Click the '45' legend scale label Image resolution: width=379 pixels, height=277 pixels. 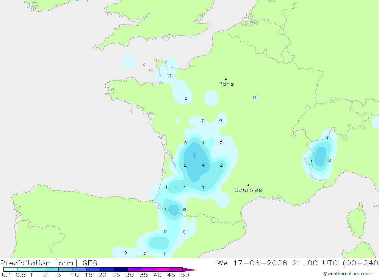point(171,275)
